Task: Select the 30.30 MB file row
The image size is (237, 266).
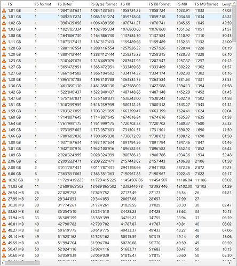Action: tap(116, 205)
